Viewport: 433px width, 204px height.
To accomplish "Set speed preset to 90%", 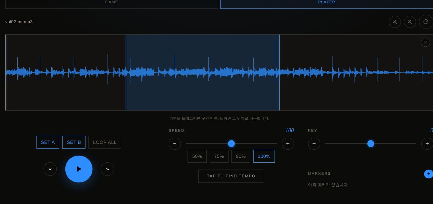I will (x=241, y=156).
